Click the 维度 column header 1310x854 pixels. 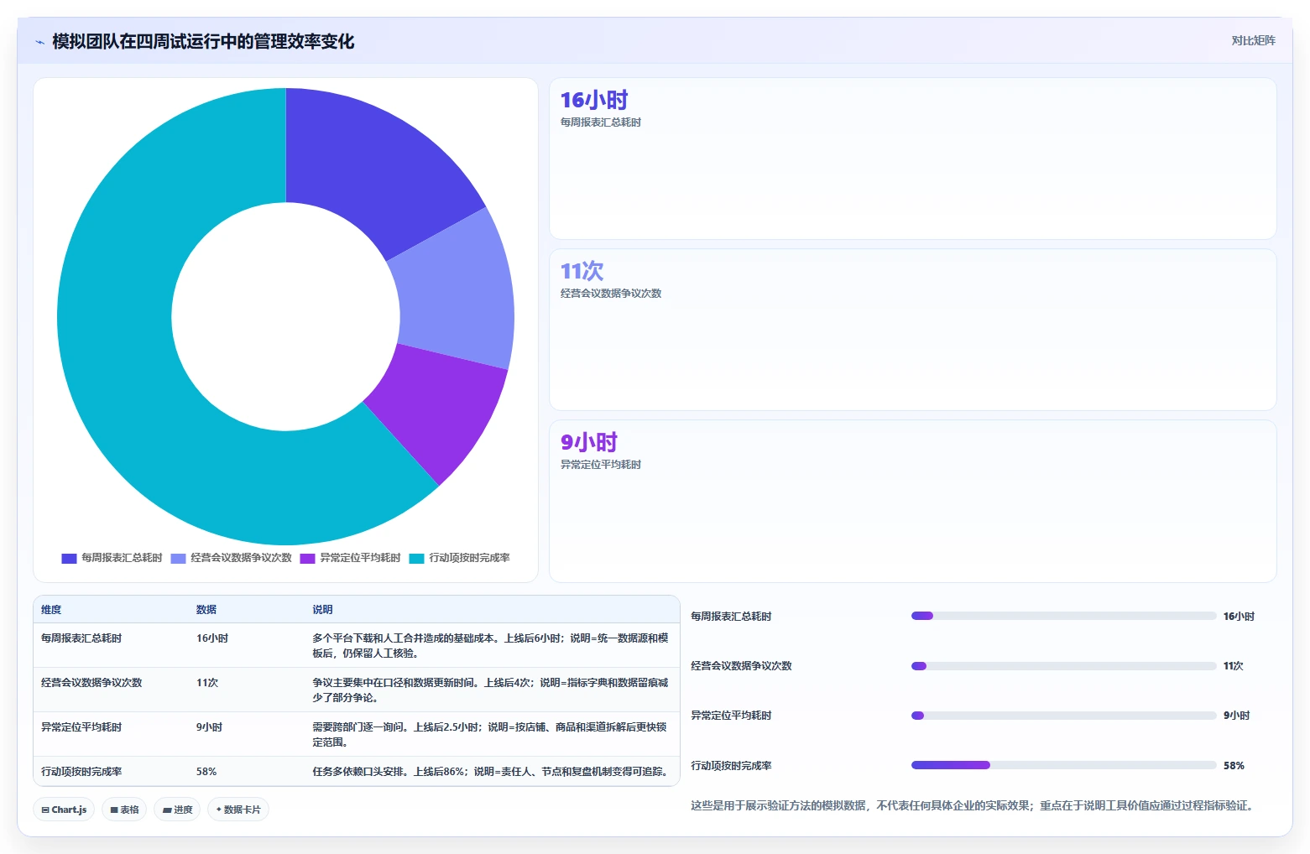(51, 610)
